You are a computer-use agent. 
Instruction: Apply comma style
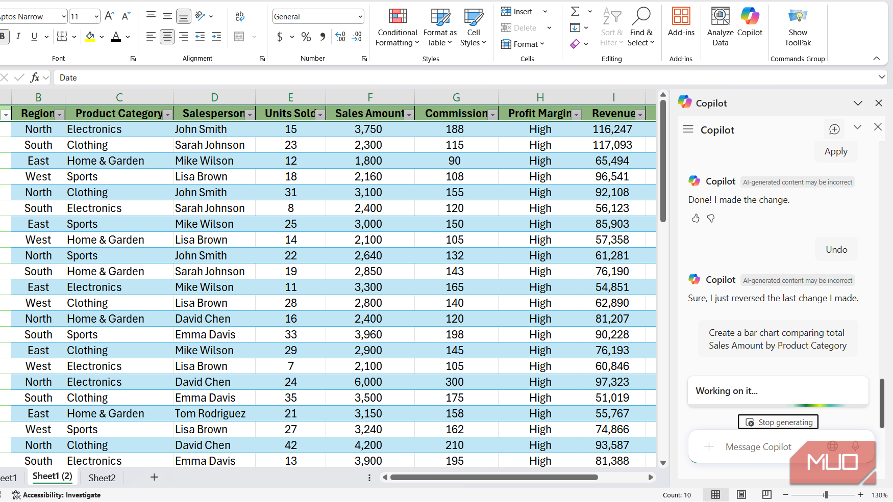tap(323, 36)
